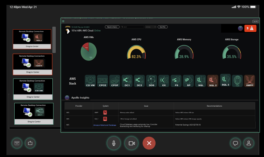
Task: Select the DC1 server icon in AWS Stack
Action: pos(127,81)
